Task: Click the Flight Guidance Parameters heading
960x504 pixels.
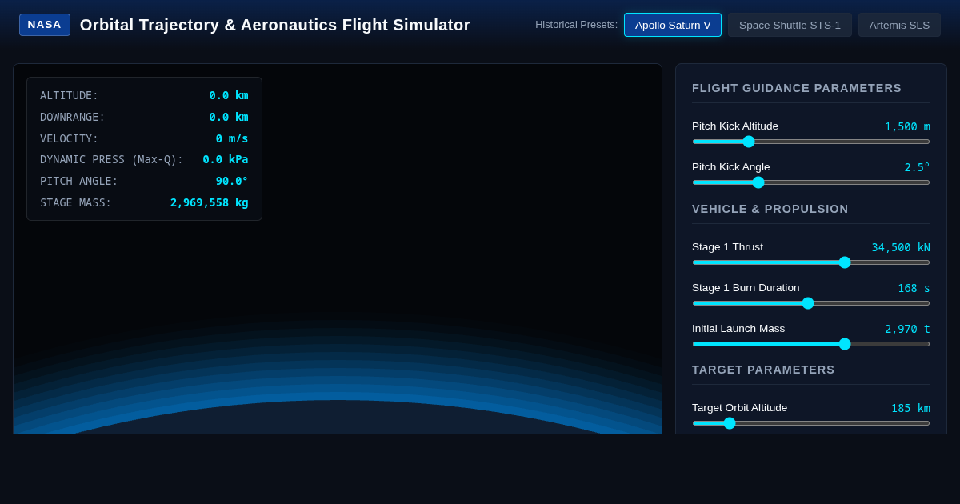Action: click(x=797, y=88)
